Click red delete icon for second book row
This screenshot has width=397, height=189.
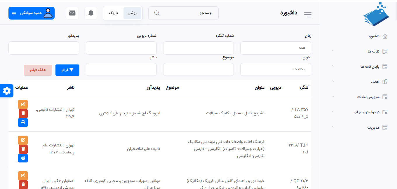pos(23,149)
